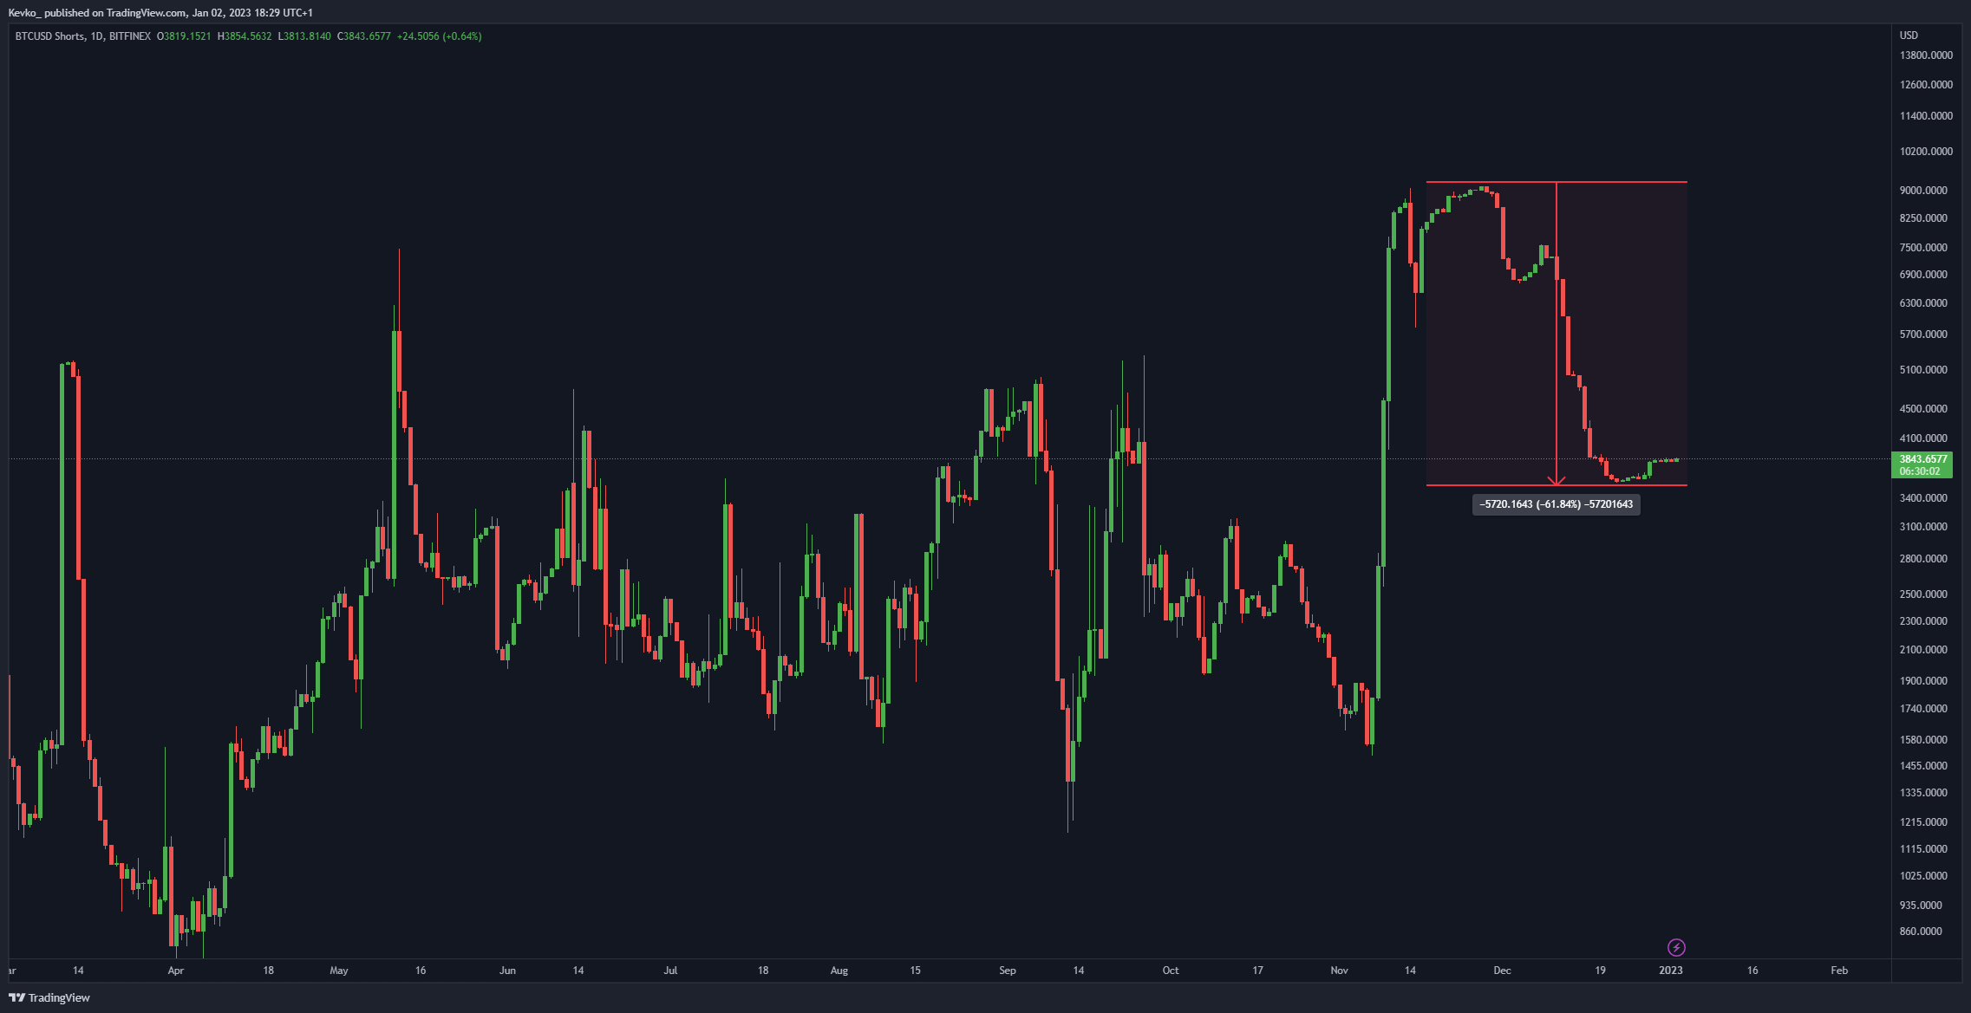This screenshot has height=1013, width=1971.
Task: Click the 860.0000 price axis label
Action: (1921, 932)
